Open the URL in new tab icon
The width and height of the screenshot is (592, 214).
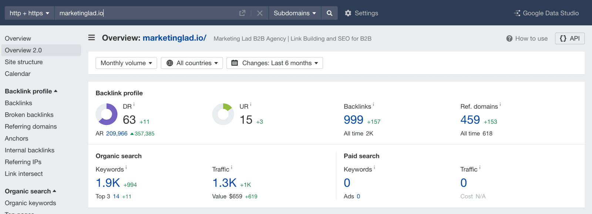242,13
